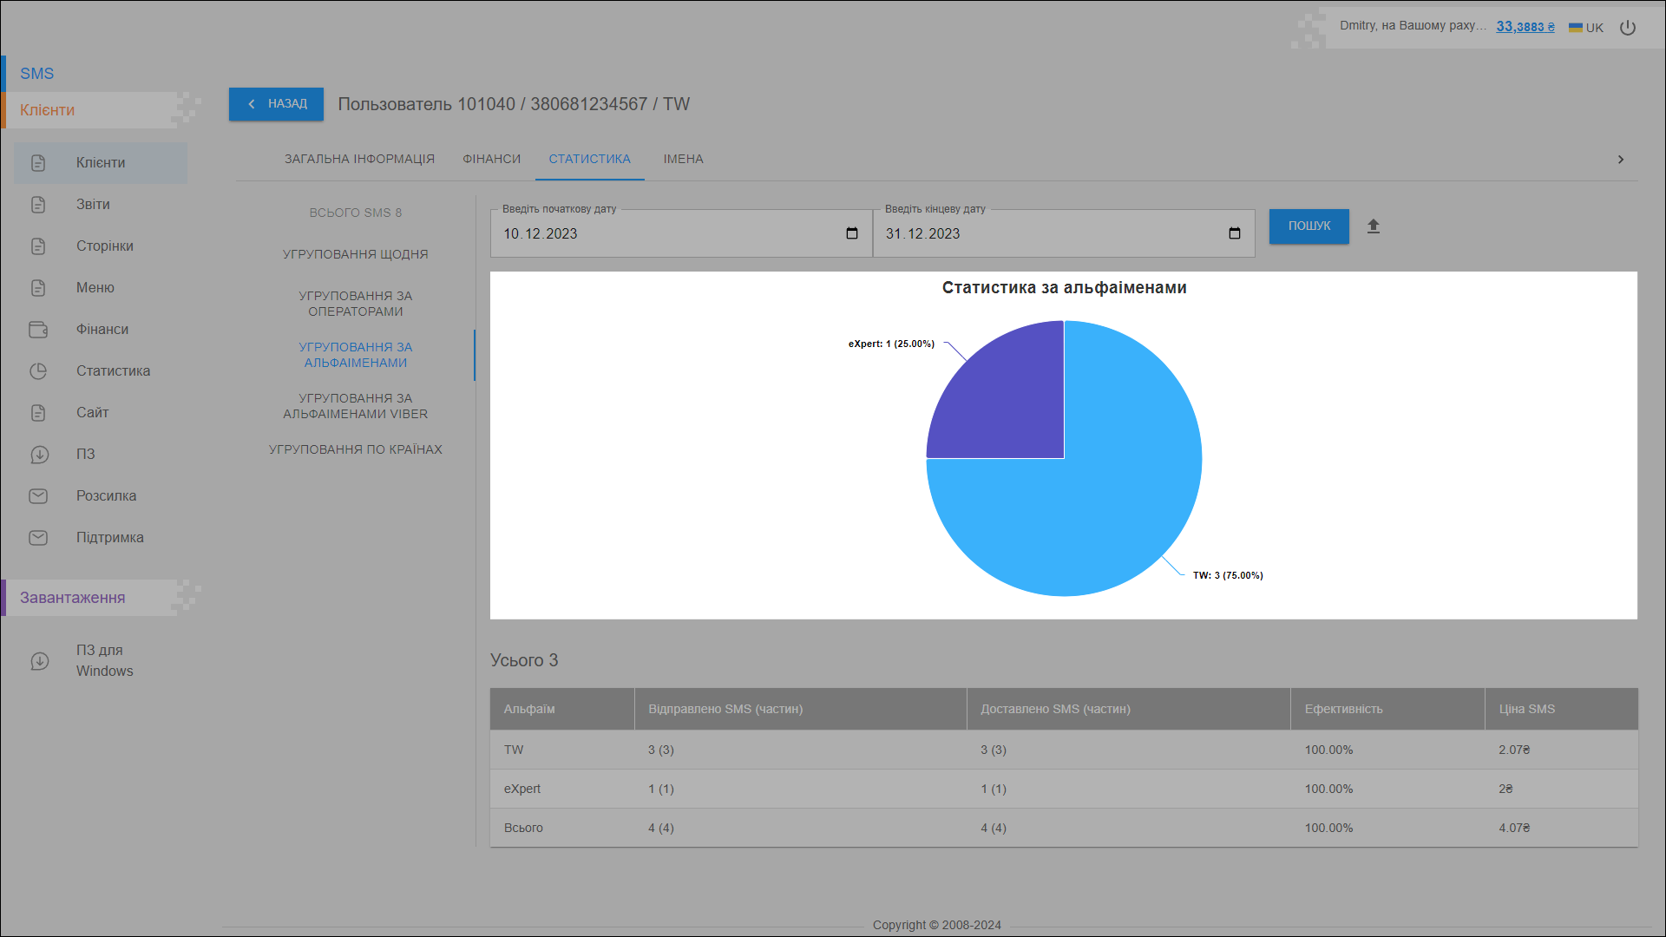The image size is (1666, 937).
Task: Click the Фінанси wallet sidebar icon
Action: click(38, 330)
